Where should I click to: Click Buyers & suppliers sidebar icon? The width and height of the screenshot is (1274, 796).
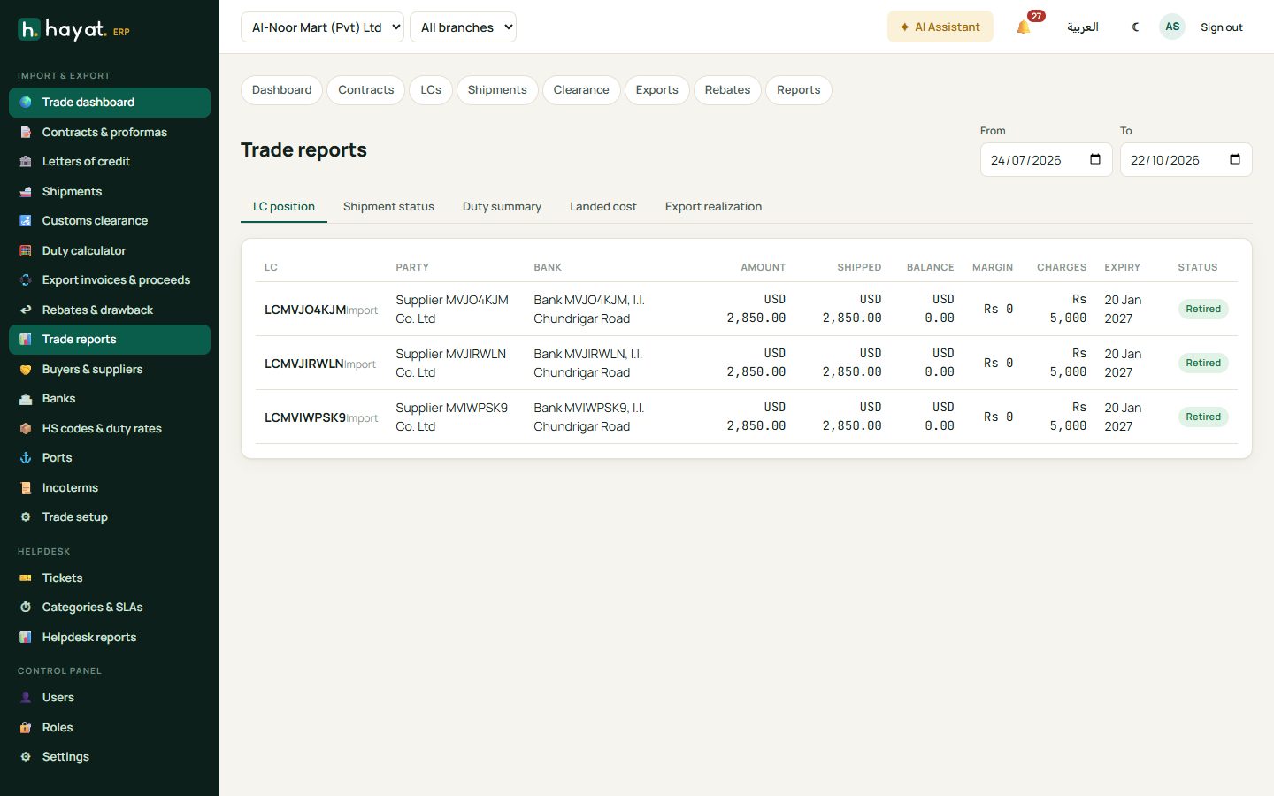point(26,369)
